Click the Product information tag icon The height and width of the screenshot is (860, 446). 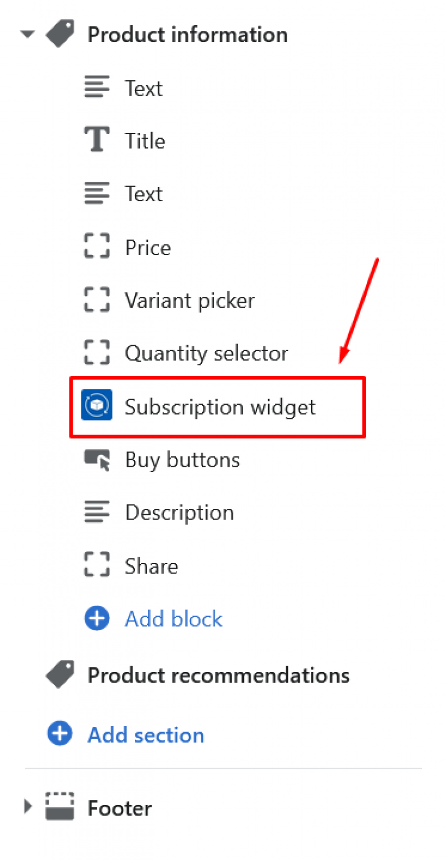[x=60, y=34]
